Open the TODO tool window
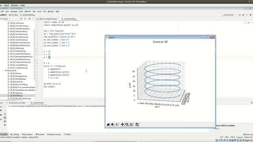This screenshot has height=142, width=253. (x=68, y=134)
